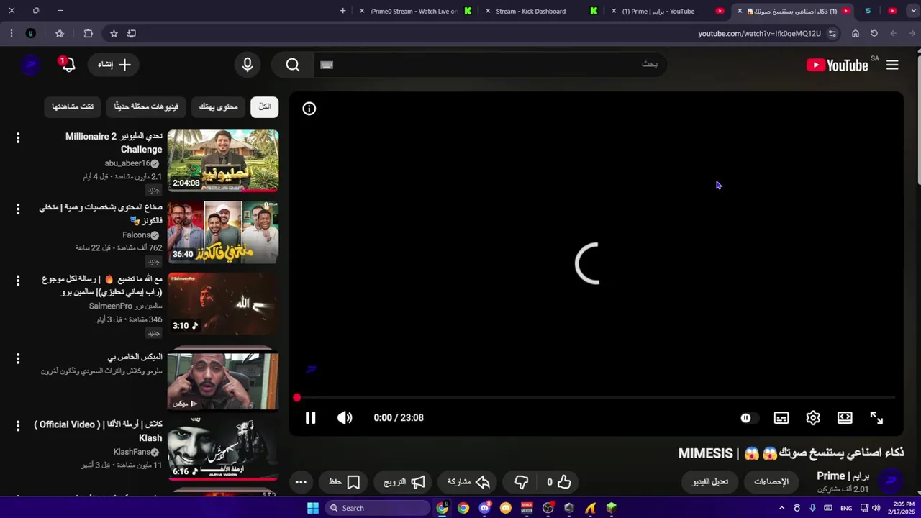Select the فيديوهات محمّلة حديثًا chip

click(146, 106)
